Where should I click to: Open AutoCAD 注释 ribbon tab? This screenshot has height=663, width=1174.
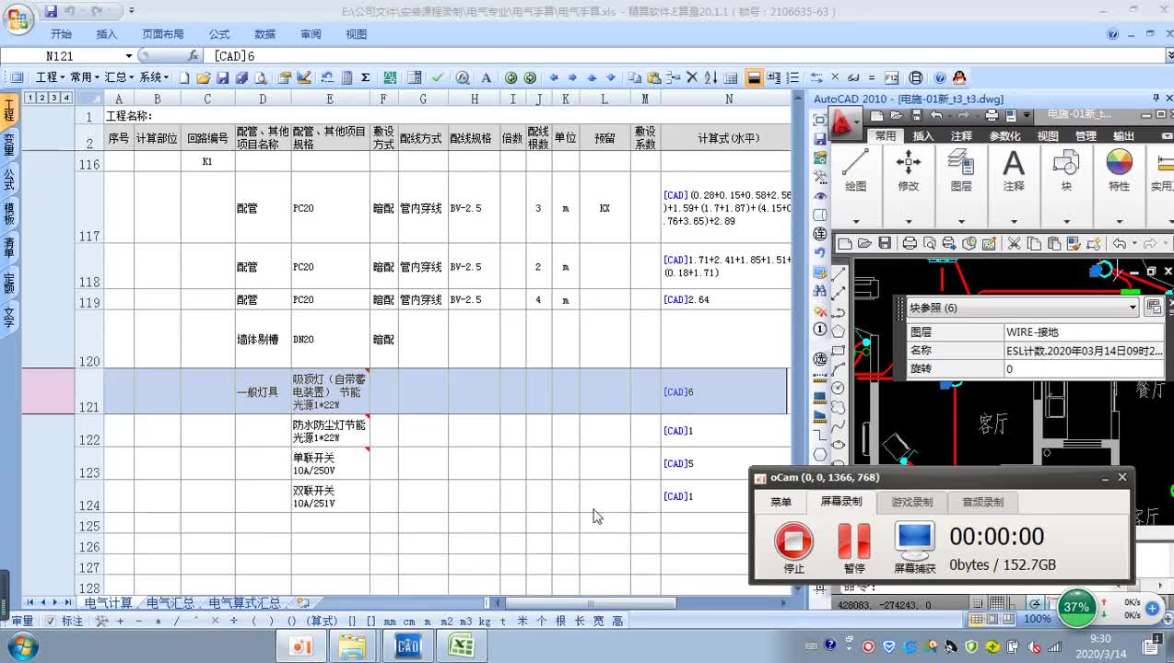tap(961, 135)
